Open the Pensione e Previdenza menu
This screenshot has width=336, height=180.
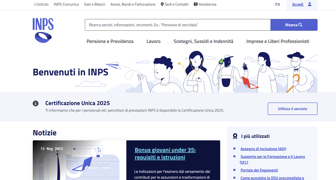[x=110, y=41]
